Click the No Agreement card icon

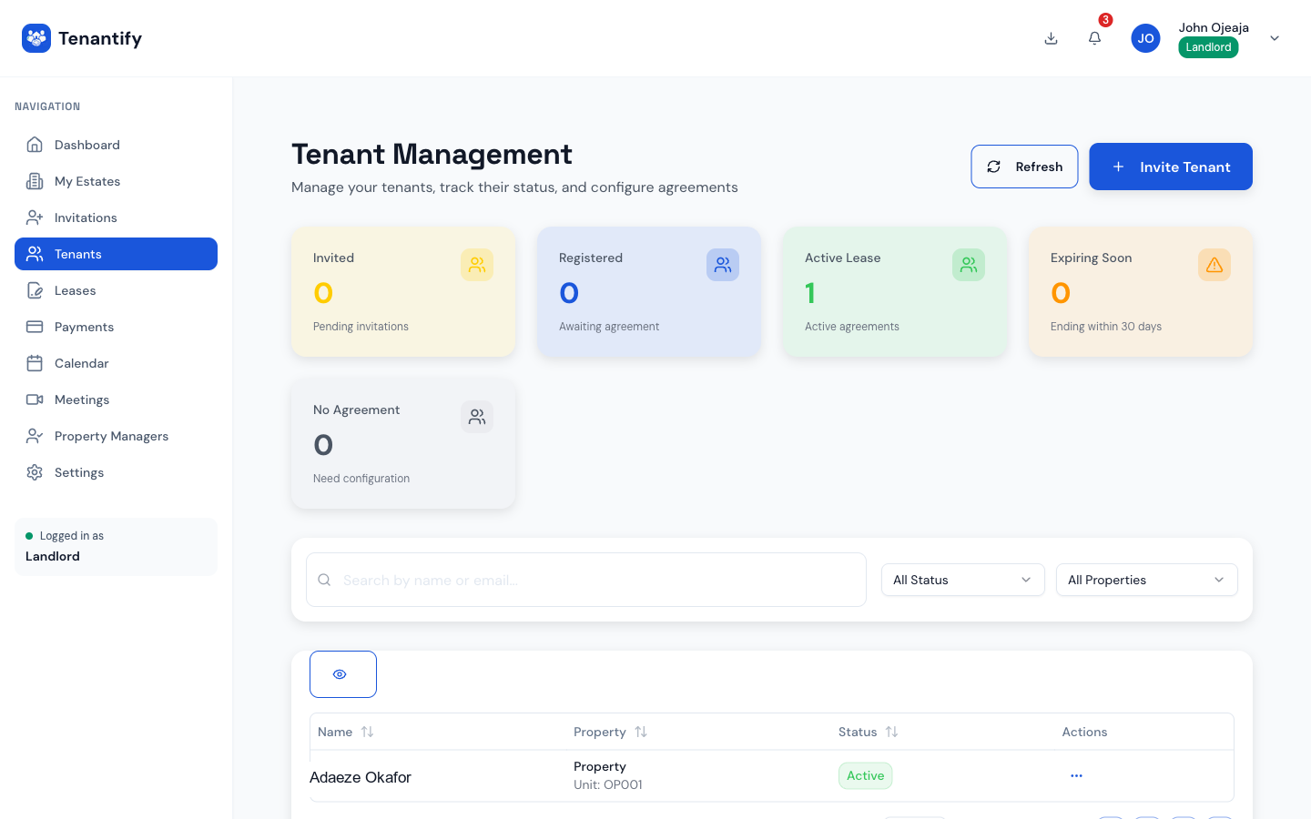pos(477,417)
